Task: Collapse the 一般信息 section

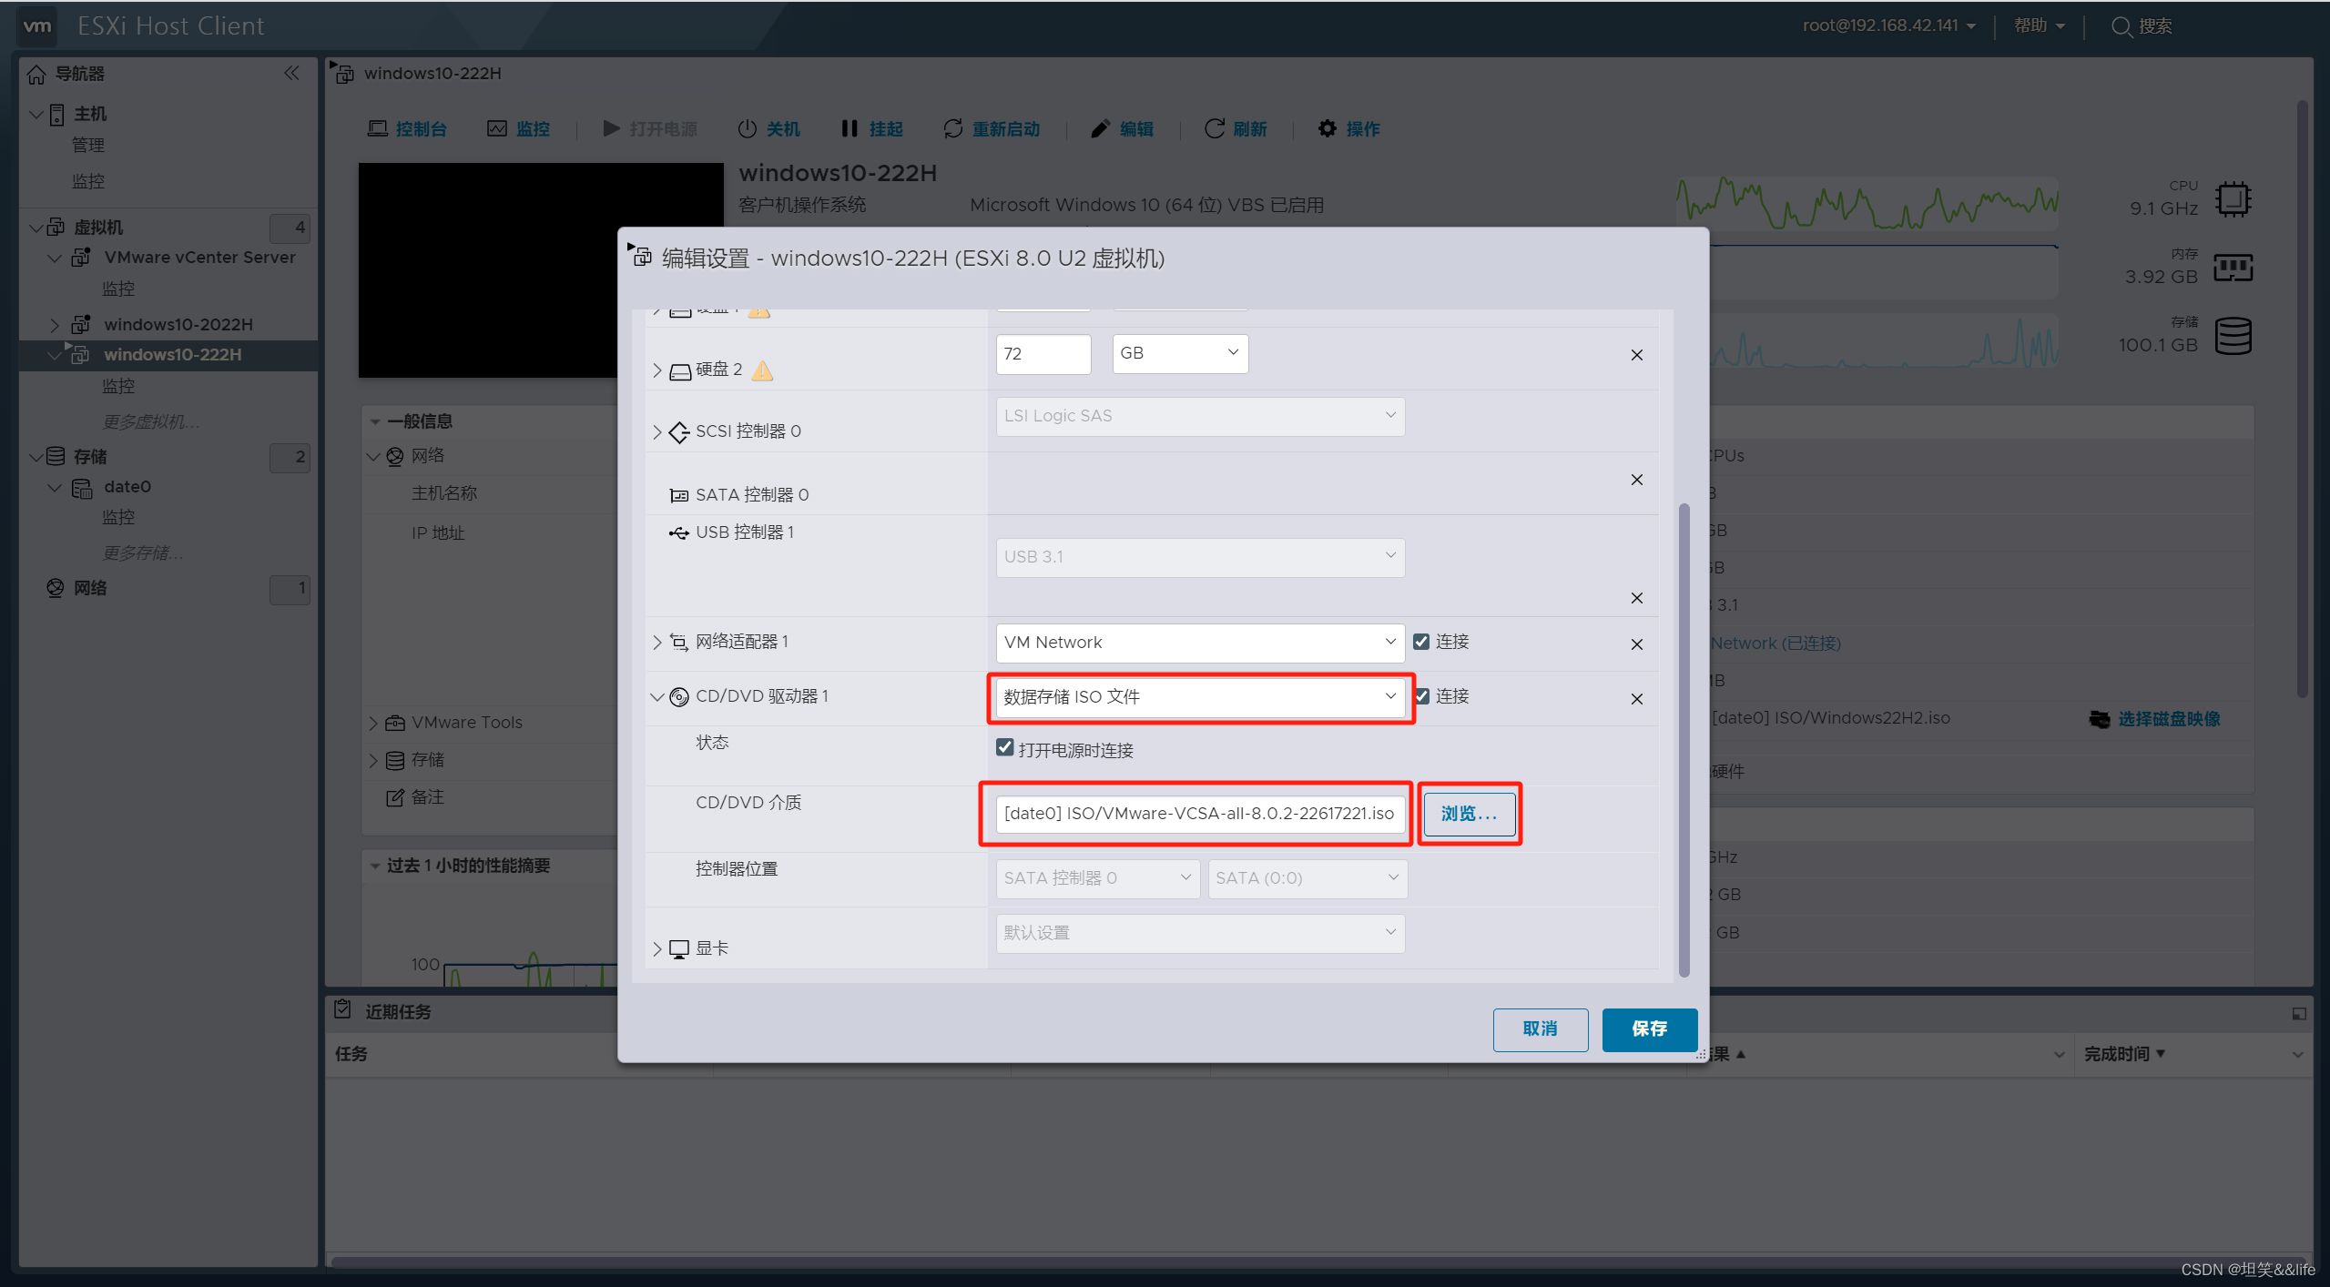Action: click(375, 421)
